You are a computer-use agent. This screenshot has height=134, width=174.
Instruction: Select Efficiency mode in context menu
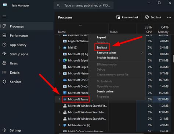pyautogui.click(x=107, y=64)
